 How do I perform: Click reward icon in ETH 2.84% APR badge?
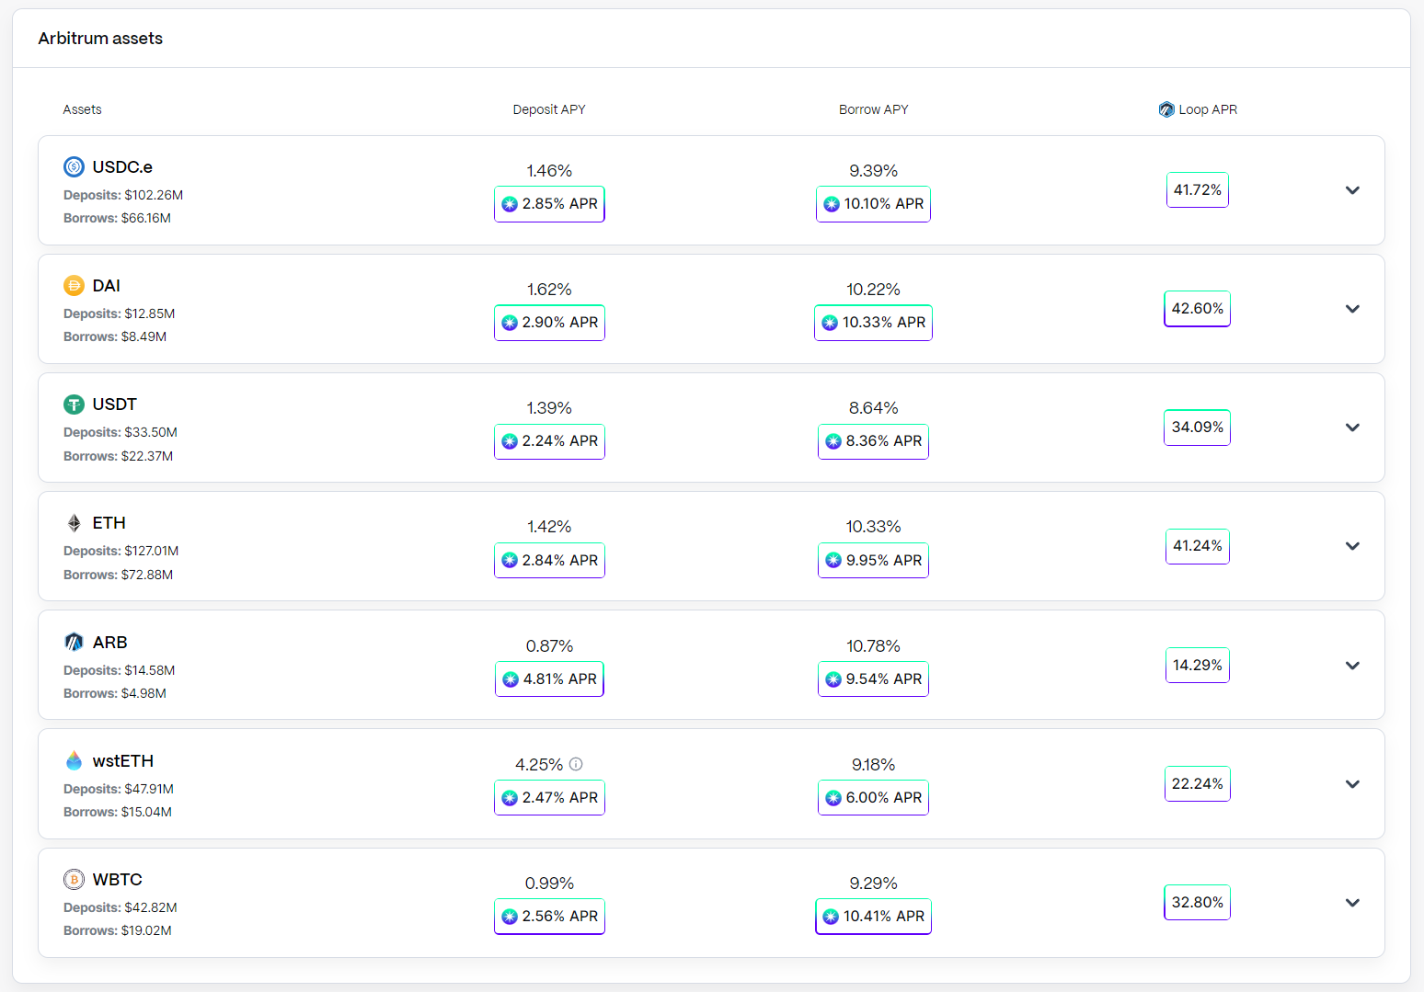point(510,560)
